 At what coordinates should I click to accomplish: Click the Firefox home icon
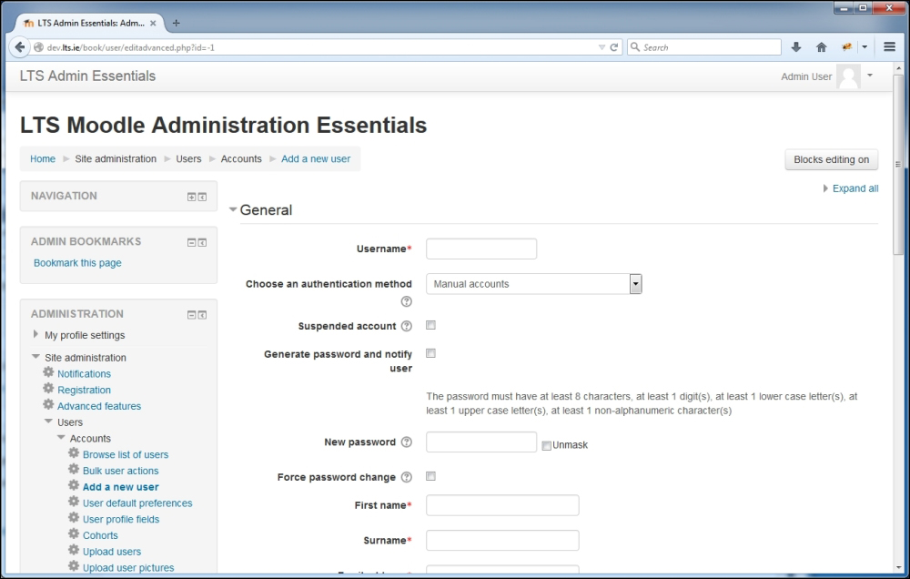[x=822, y=46]
